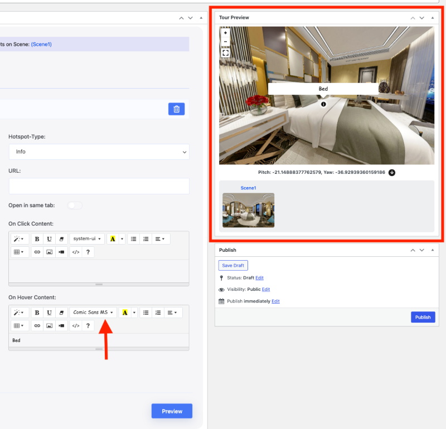
Task: Clear formatting in On Hover Content editor
Action: coord(61,313)
